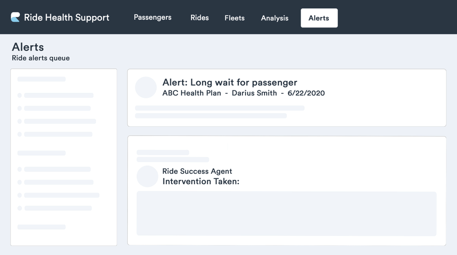The height and width of the screenshot is (255, 457).
Task: Click the Ride Health logo icon
Action: point(16,17)
